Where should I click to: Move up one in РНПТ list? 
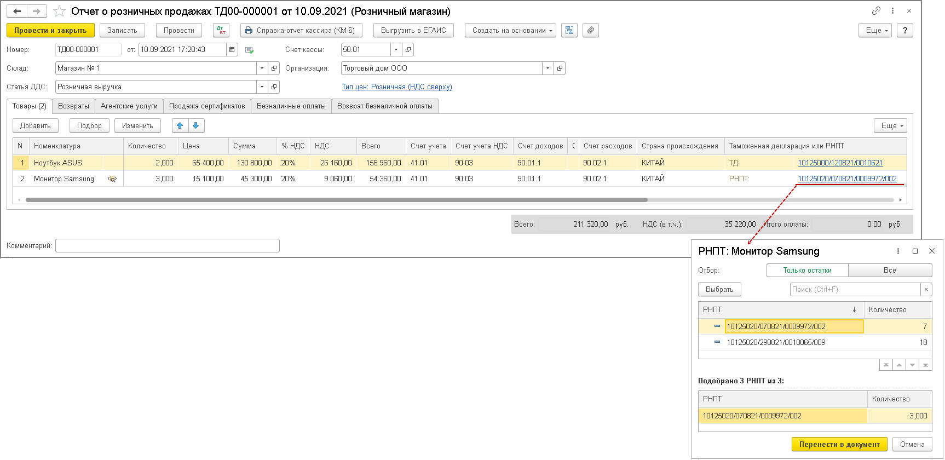point(899,365)
